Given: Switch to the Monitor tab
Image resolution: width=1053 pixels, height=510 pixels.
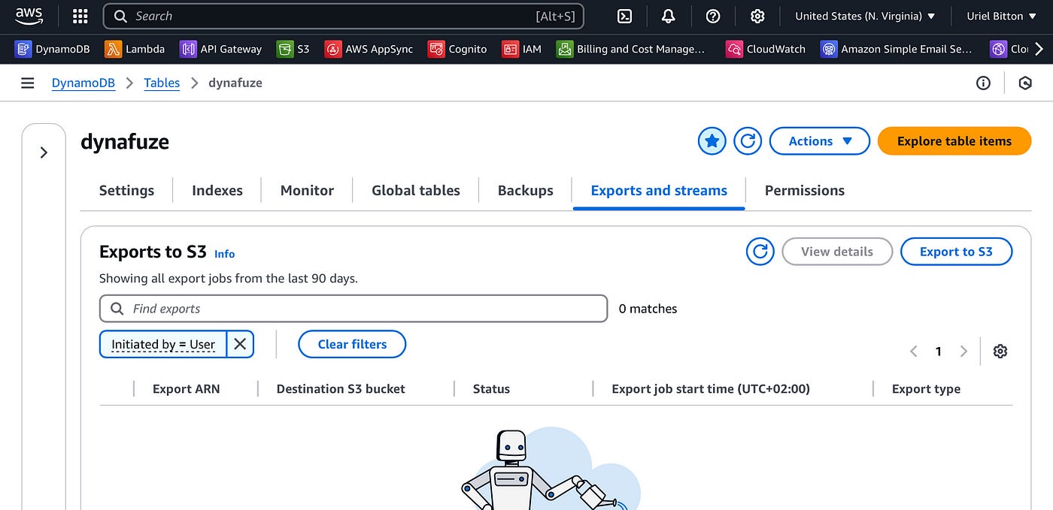Looking at the screenshot, I should click(x=307, y=190).
